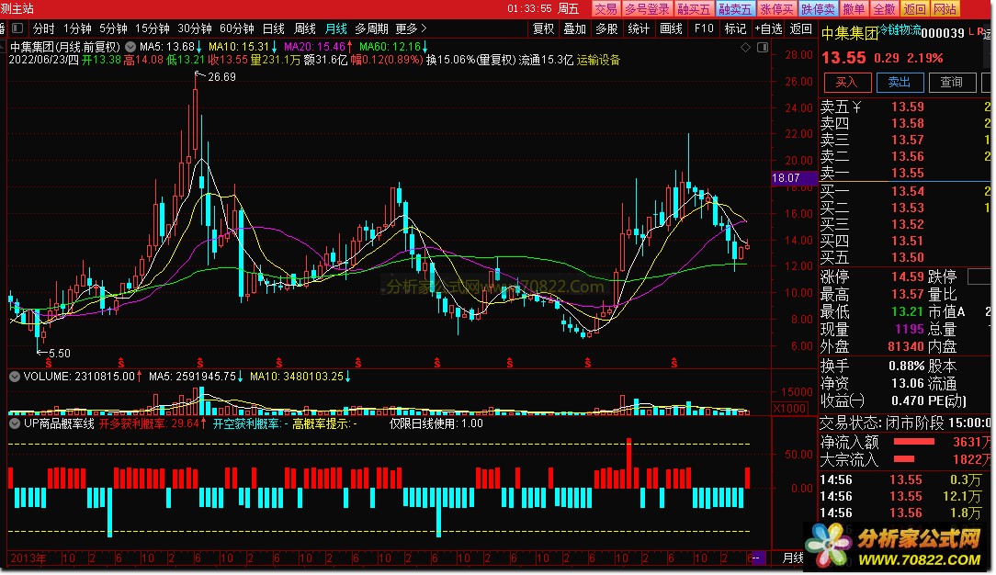This screenshot has width=996, height=575.
Task: Click the 26.69 high price label
Action: [221, 77]
